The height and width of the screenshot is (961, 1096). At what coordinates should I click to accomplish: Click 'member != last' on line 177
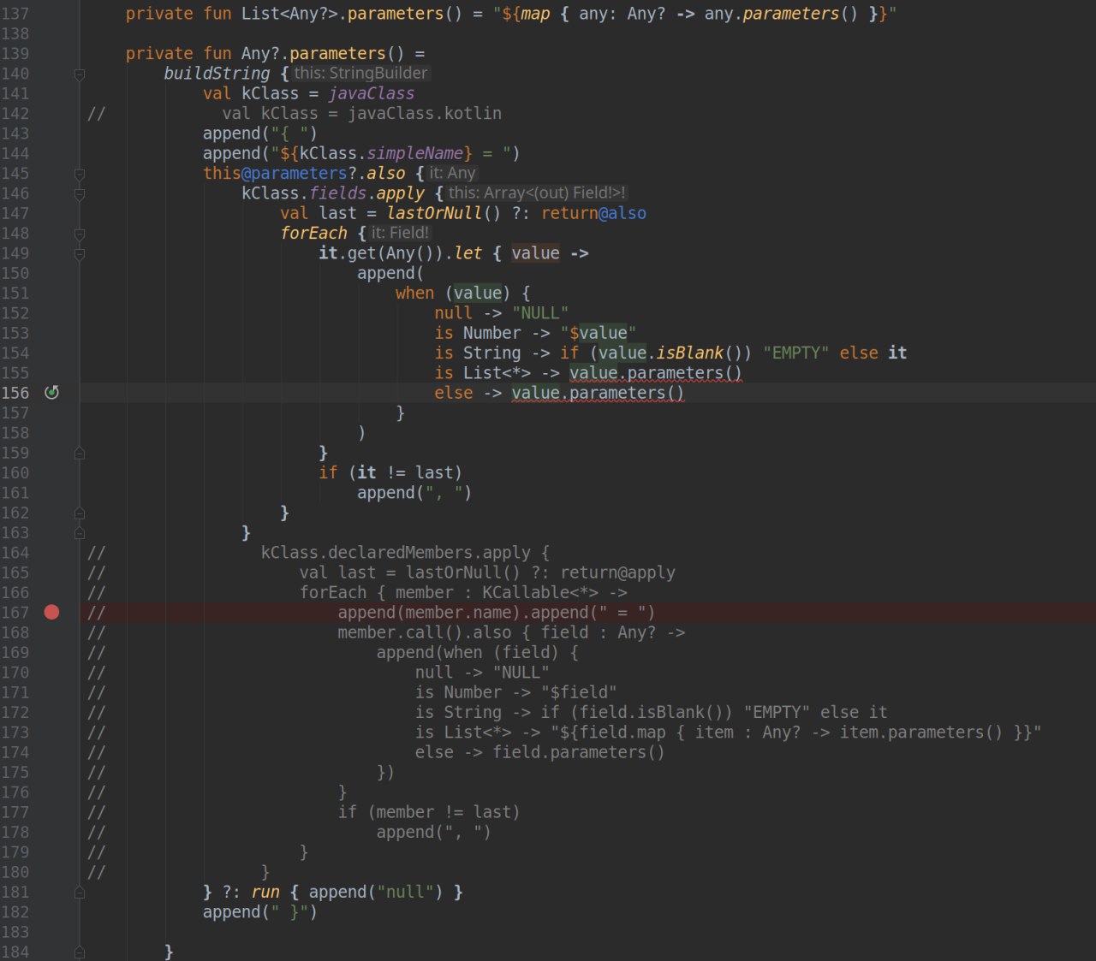pos(444,812)
